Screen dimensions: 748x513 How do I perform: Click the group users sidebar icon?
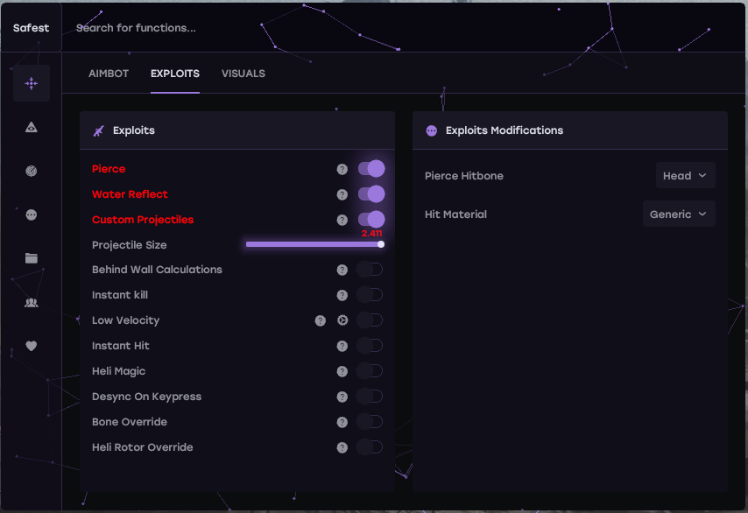(x=32, y=302)
